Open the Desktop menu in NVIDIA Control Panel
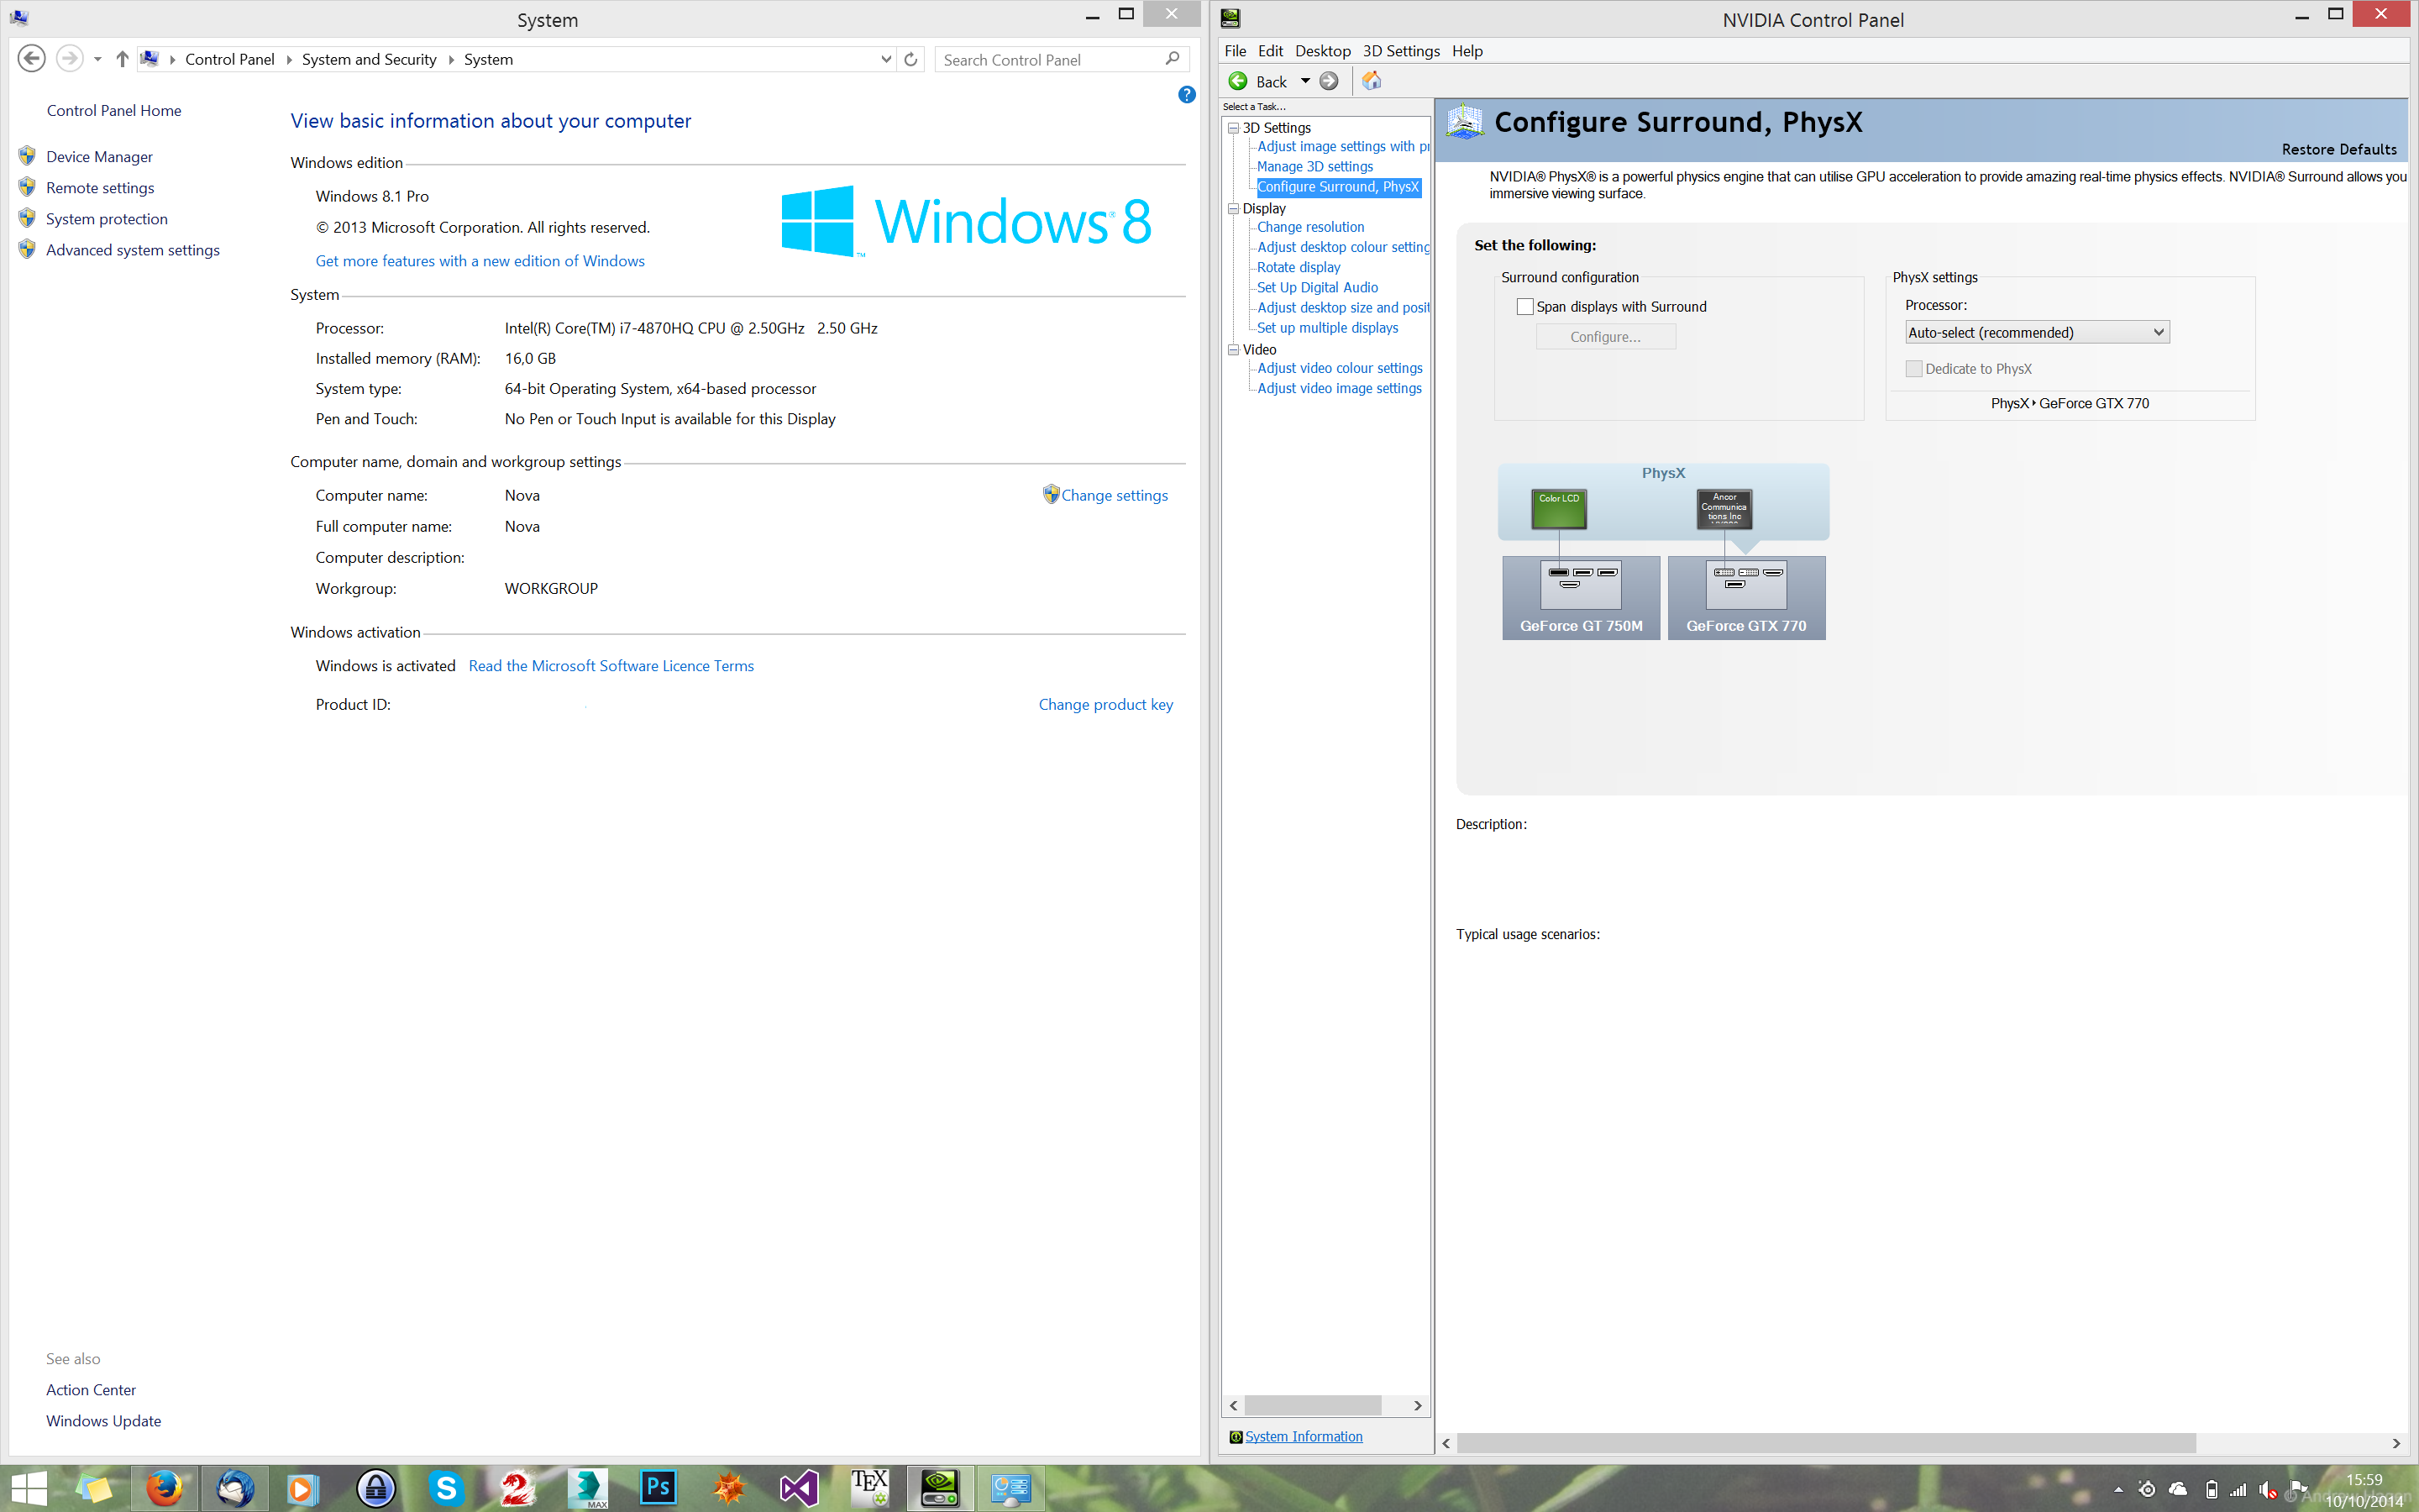This screenshot has height=1512, width=2419. pyautogui.click(x=1322, y=51)
